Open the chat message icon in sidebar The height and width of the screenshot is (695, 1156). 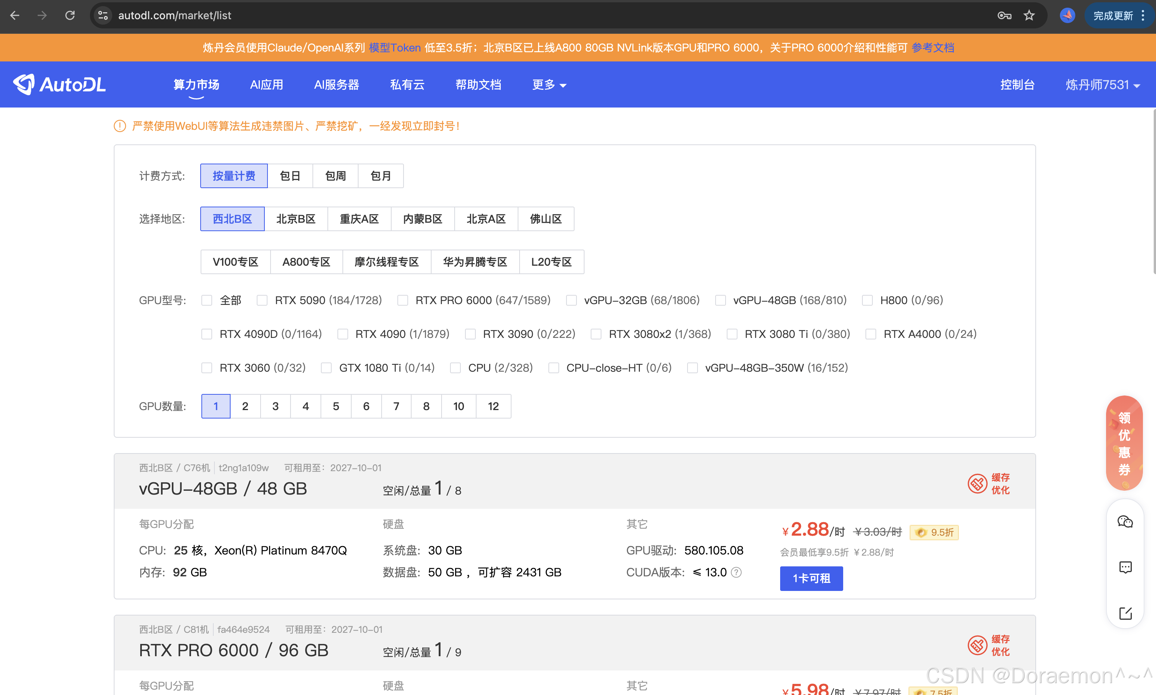click(x=1124, y=567)
